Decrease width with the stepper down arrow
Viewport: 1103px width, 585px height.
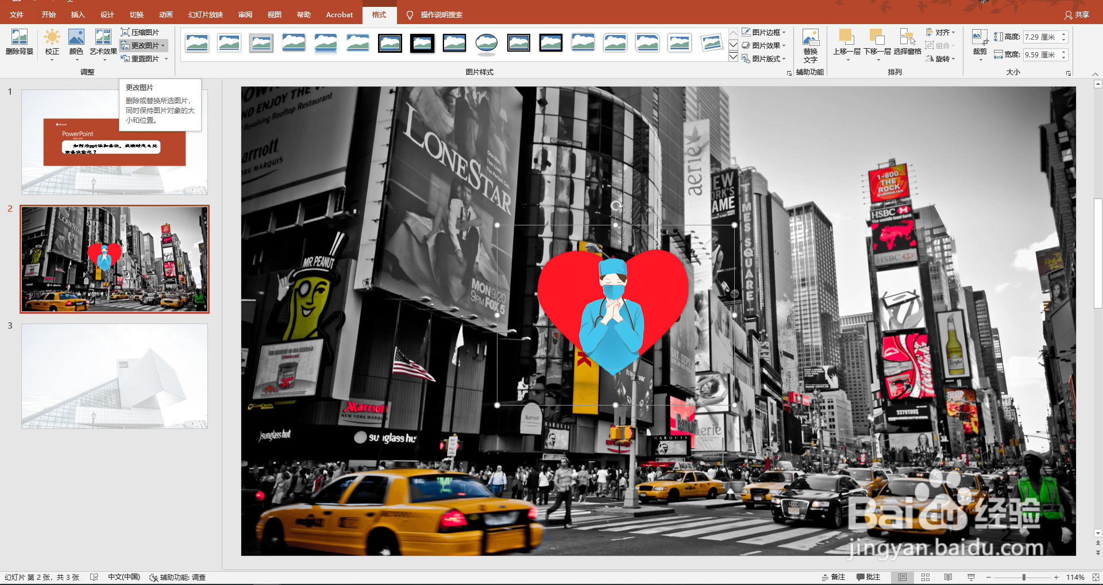(1064, 58)
